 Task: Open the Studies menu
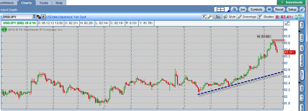tap(266, 17)
